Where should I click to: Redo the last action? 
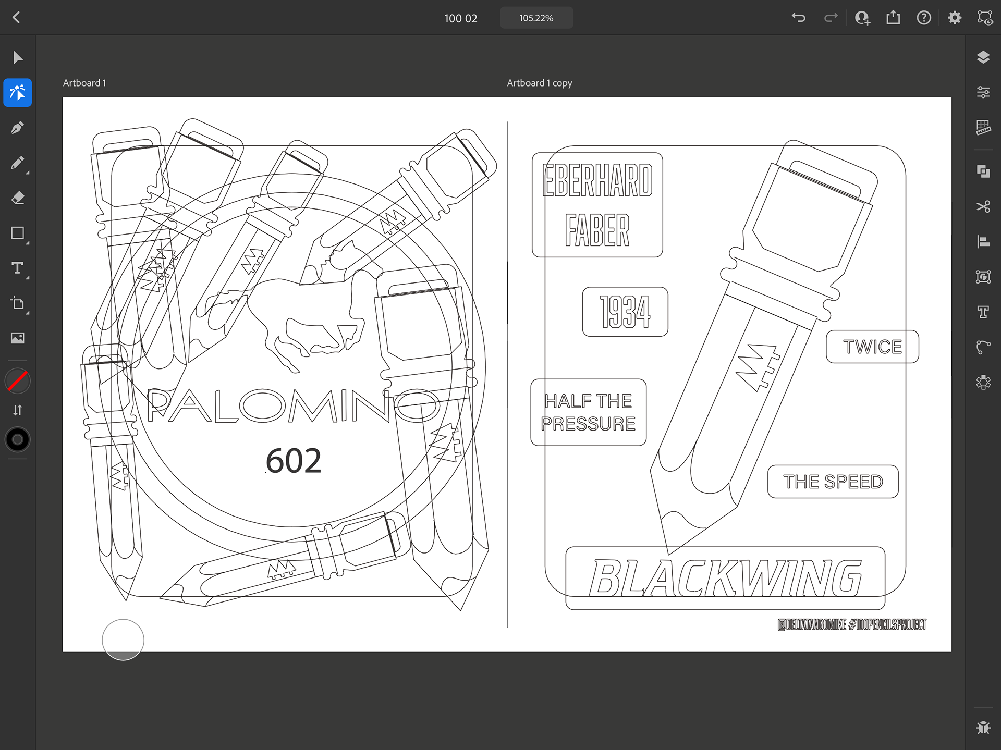[x=831, y=18]
